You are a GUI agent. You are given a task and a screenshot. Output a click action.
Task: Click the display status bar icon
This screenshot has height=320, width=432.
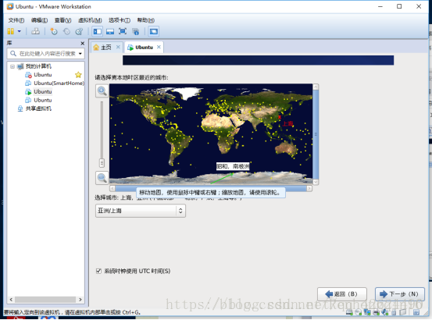(x=403, y=312)
